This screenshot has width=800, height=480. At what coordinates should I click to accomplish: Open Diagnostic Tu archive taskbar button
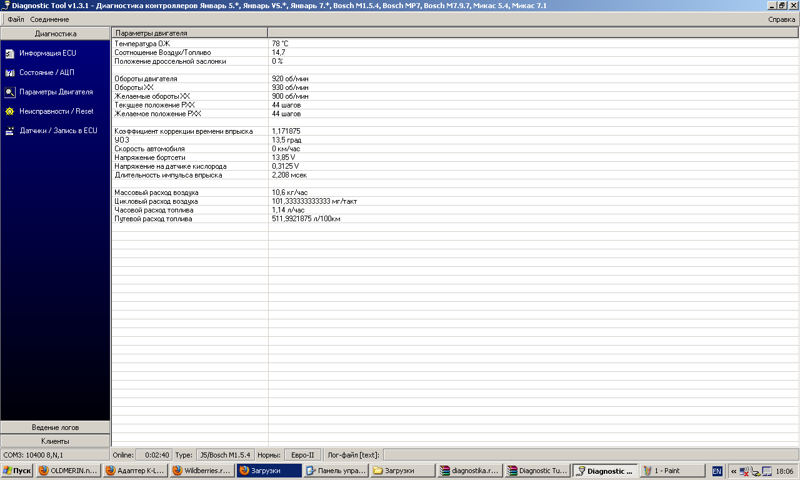click(x=537, y=471)
